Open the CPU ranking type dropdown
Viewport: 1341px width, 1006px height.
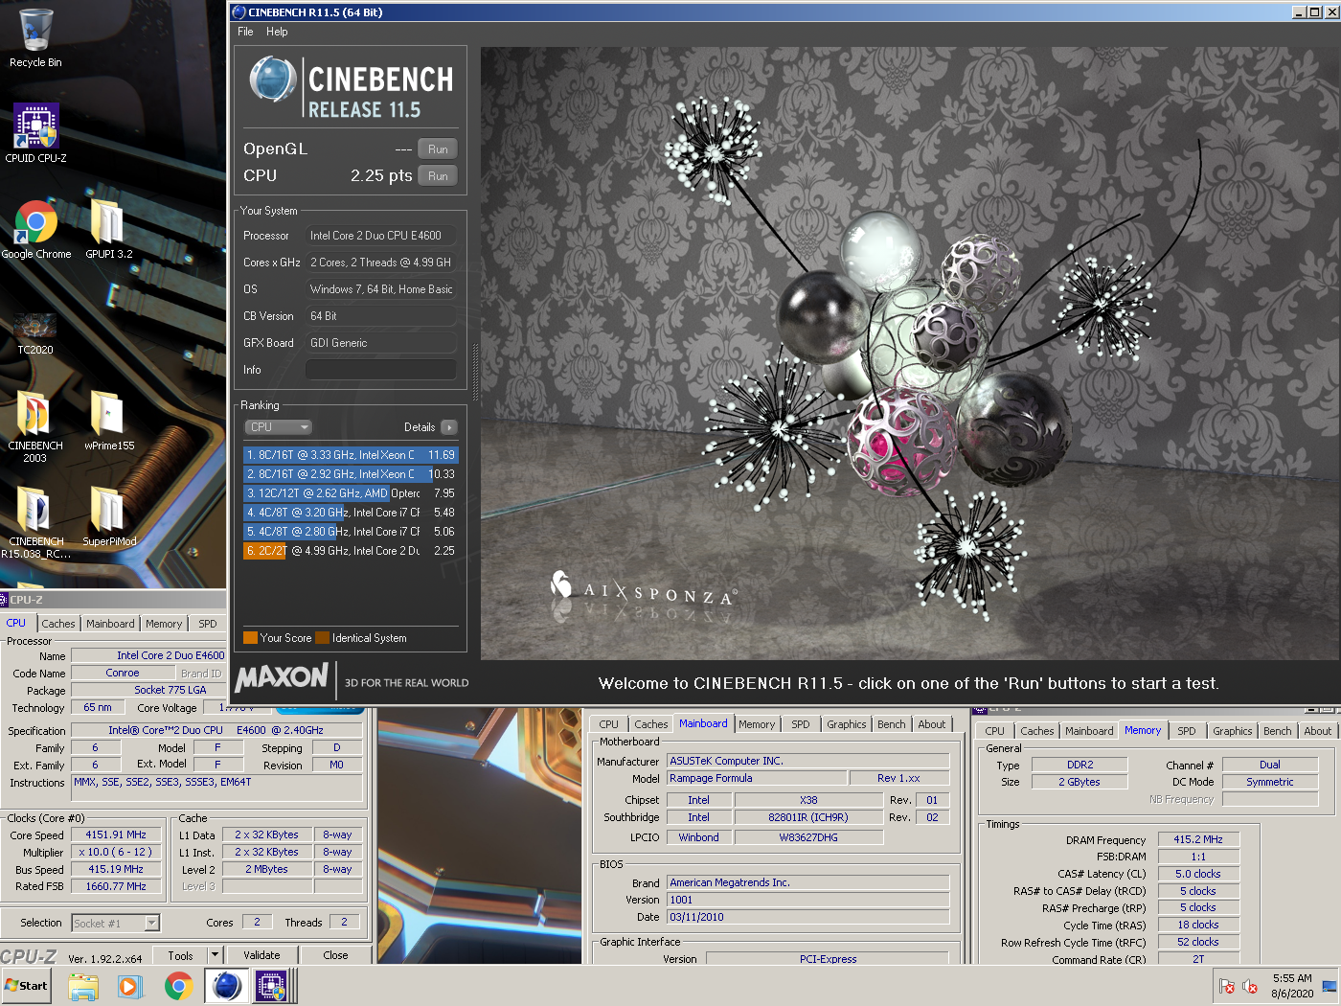[279, 427]
